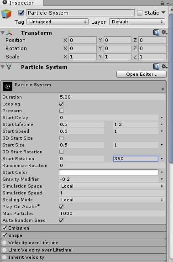The image size is (173, 262).
Task: Enable Limit Velocity over Lifetime module
Action: 5,250
